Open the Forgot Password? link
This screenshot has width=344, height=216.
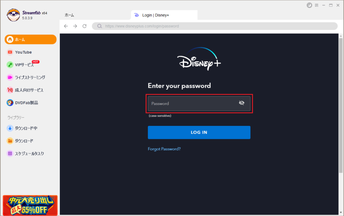pos(164,149)
